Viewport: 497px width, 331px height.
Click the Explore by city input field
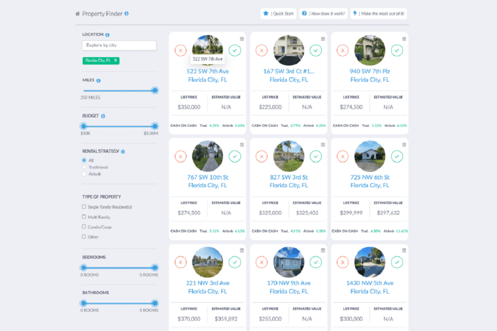pyautogui.click(x=119, y=45)
